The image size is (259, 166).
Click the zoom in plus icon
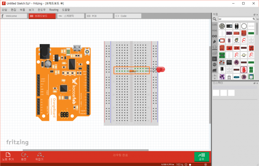[x=206, y=164]
